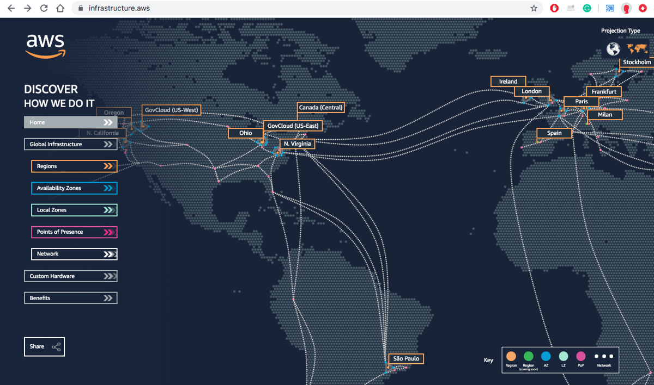Click the Local Zones chevron arrows
Image resolution: width=654 pixels, height=385 pixels.
[x=110, y=210]
